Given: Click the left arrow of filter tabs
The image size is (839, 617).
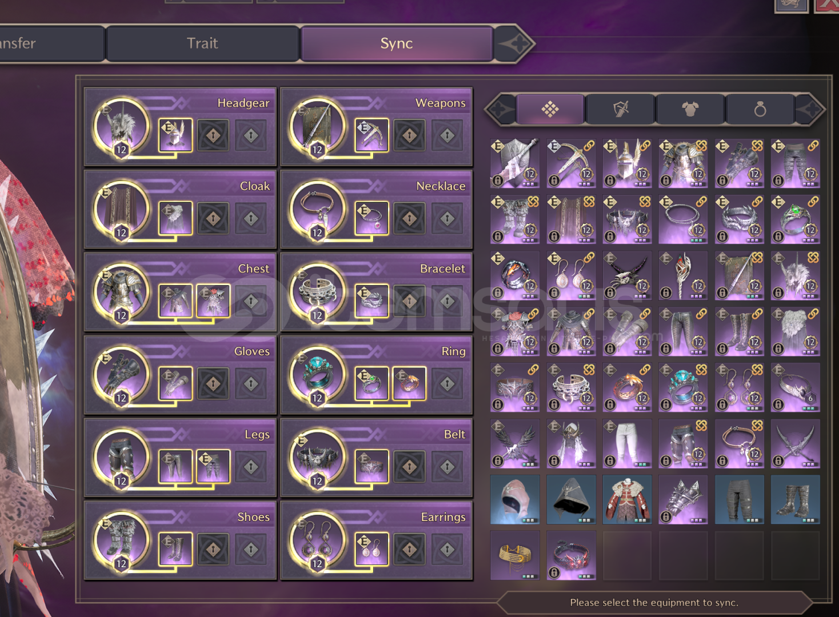Looking at the screenshot, I should click(x=501, y=109).
